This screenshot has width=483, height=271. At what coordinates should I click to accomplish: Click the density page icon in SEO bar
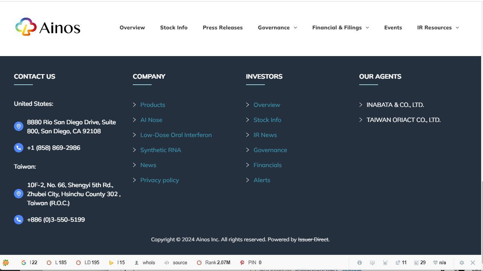pyautogui.click(x=385, y=263)
